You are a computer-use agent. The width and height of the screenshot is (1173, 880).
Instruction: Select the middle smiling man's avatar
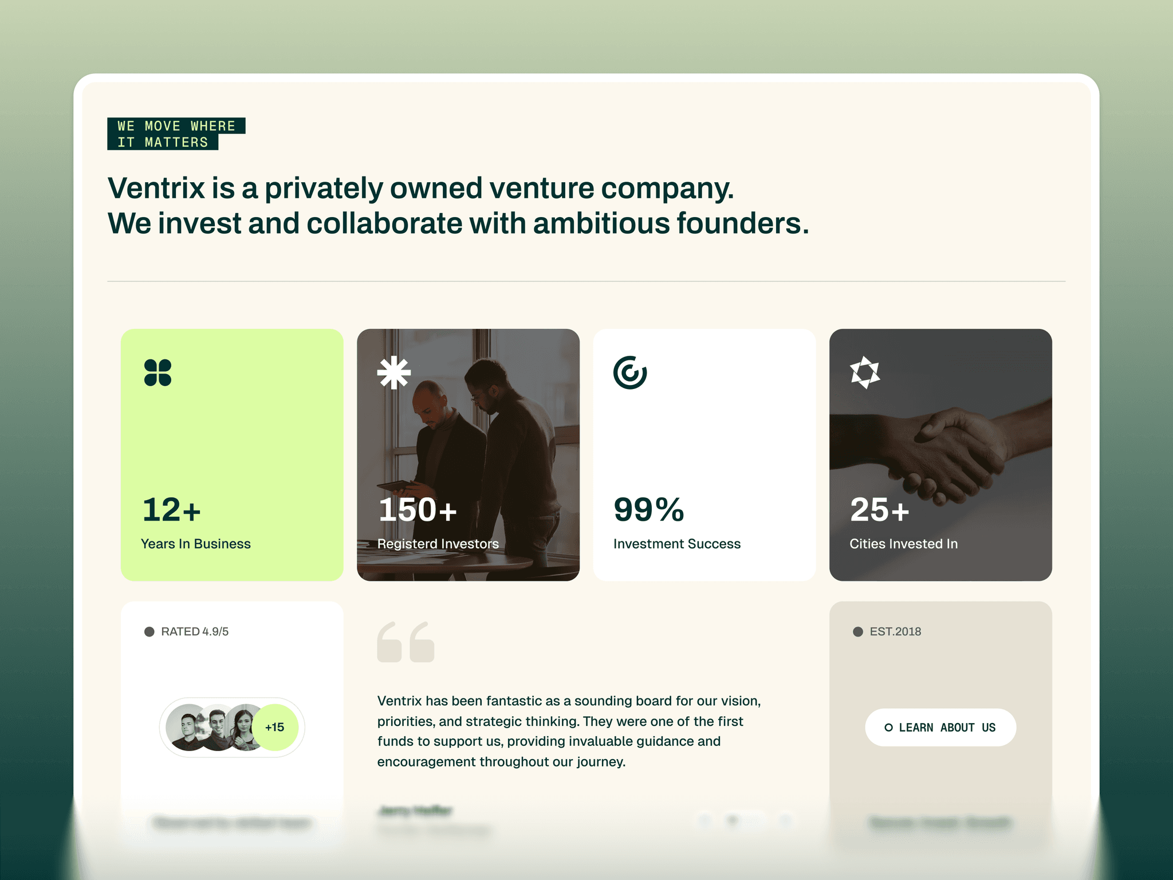point(217,728)
